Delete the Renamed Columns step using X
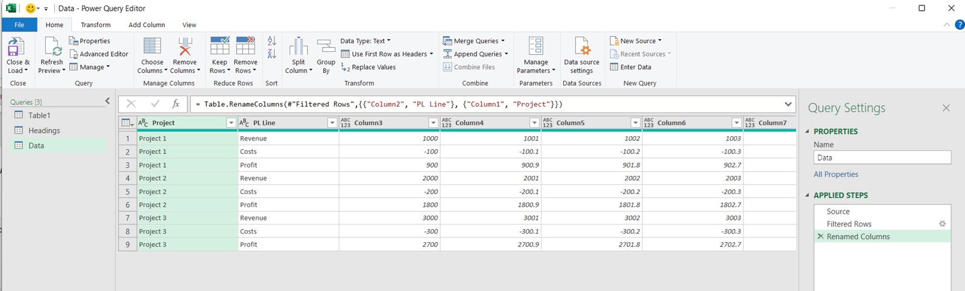 click(x=820, y=237)
